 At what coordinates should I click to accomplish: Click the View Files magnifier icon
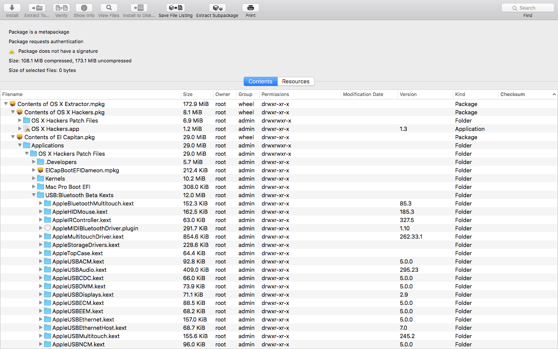pos(109,8)
